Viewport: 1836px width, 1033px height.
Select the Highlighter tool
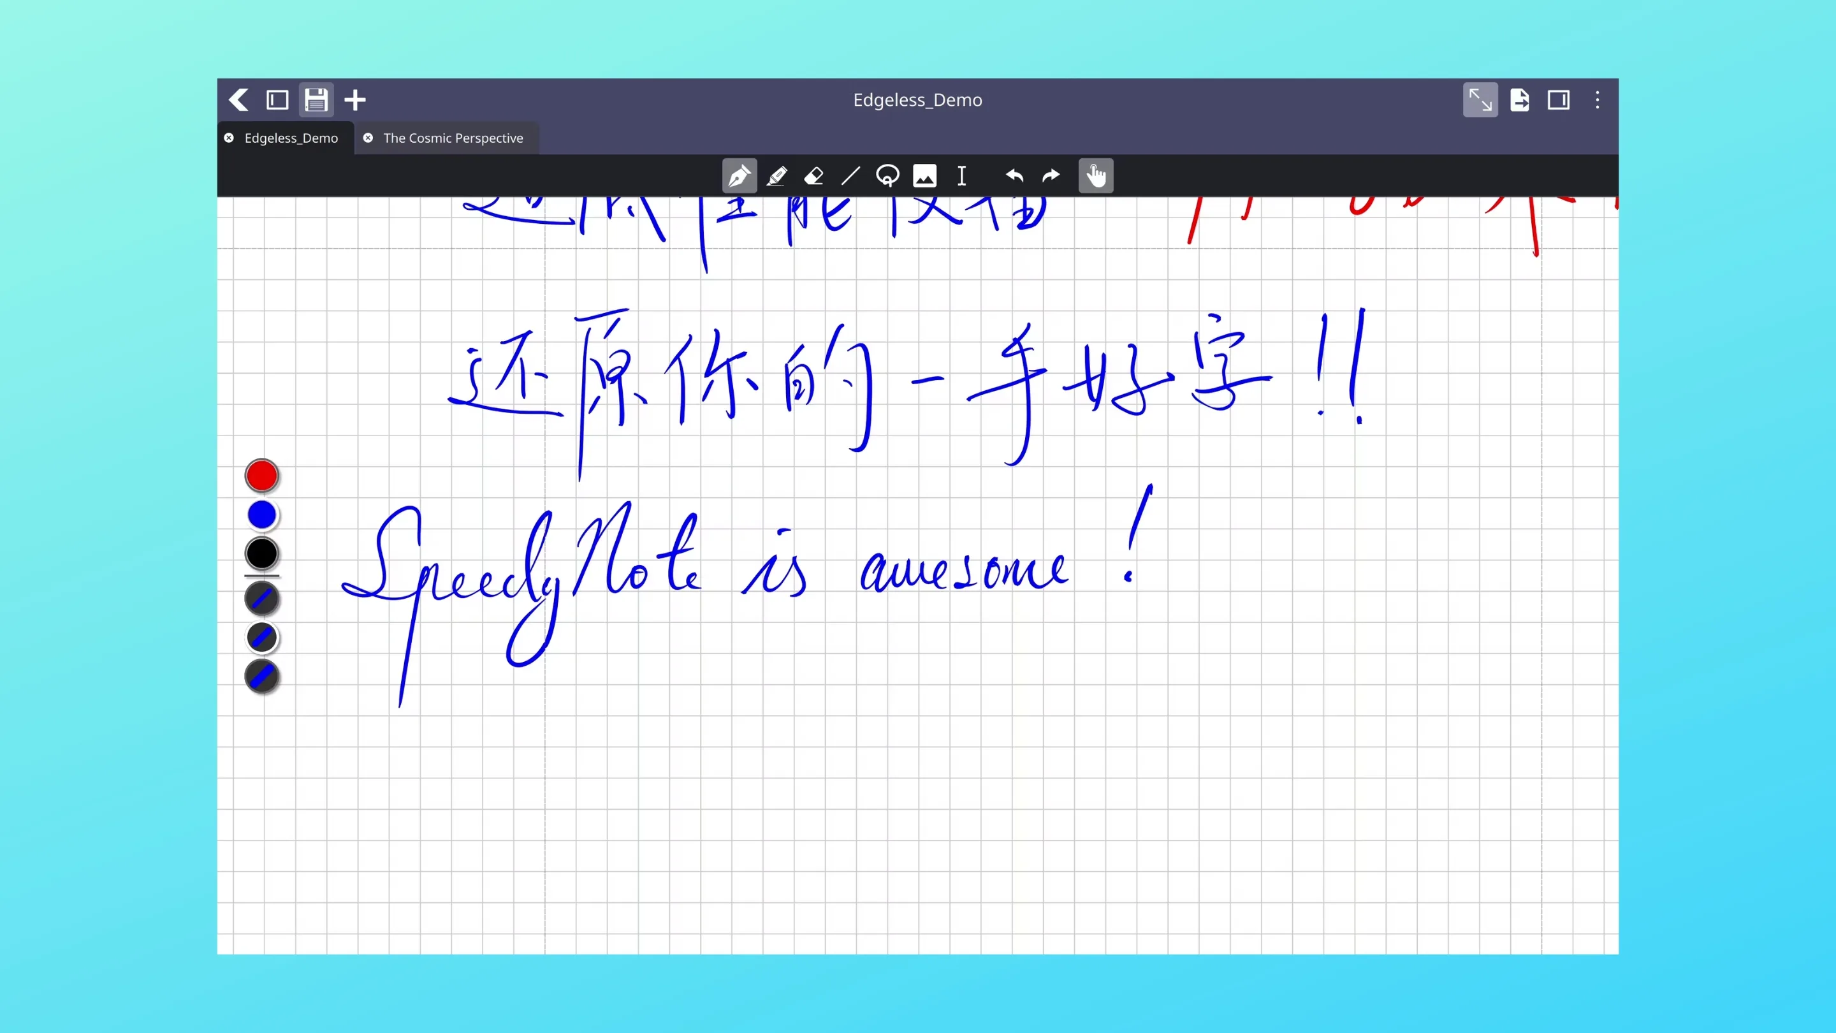777,176
